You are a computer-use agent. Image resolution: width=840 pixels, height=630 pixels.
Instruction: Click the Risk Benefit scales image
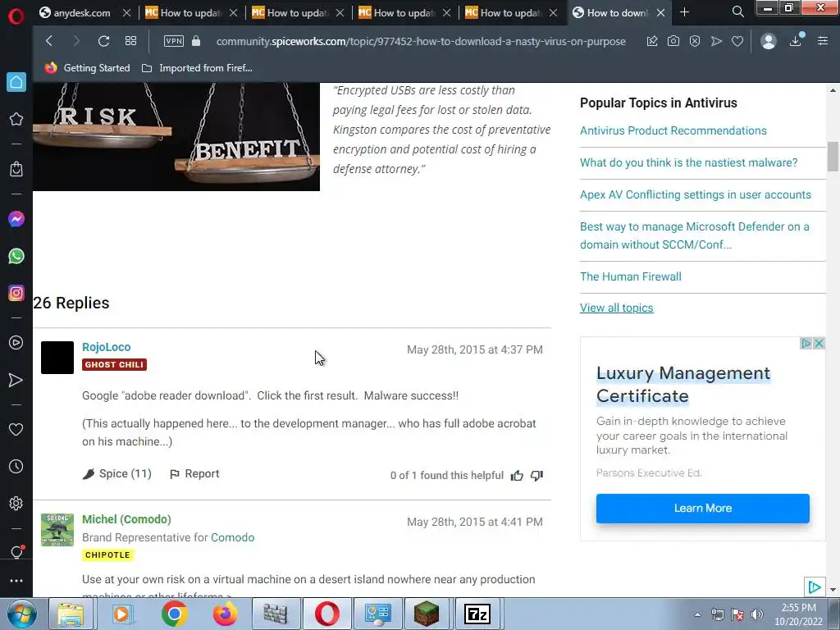pos(176,137)
